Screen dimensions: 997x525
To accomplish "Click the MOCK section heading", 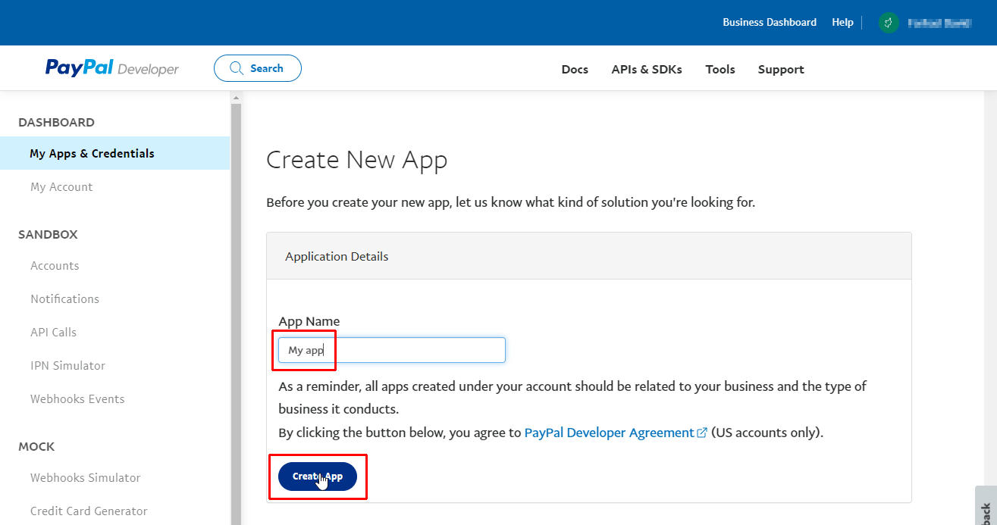I will 36,446.
